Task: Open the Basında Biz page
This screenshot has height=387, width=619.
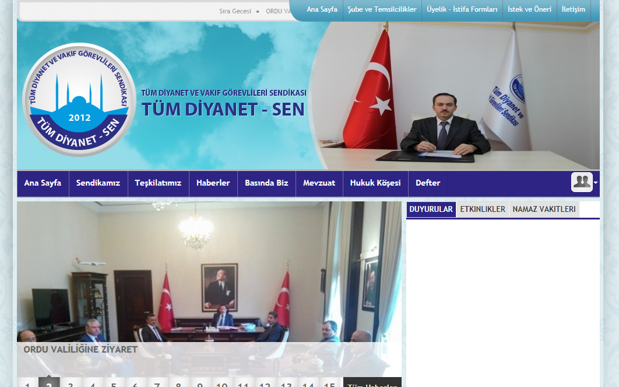Action: coord(266,183)
